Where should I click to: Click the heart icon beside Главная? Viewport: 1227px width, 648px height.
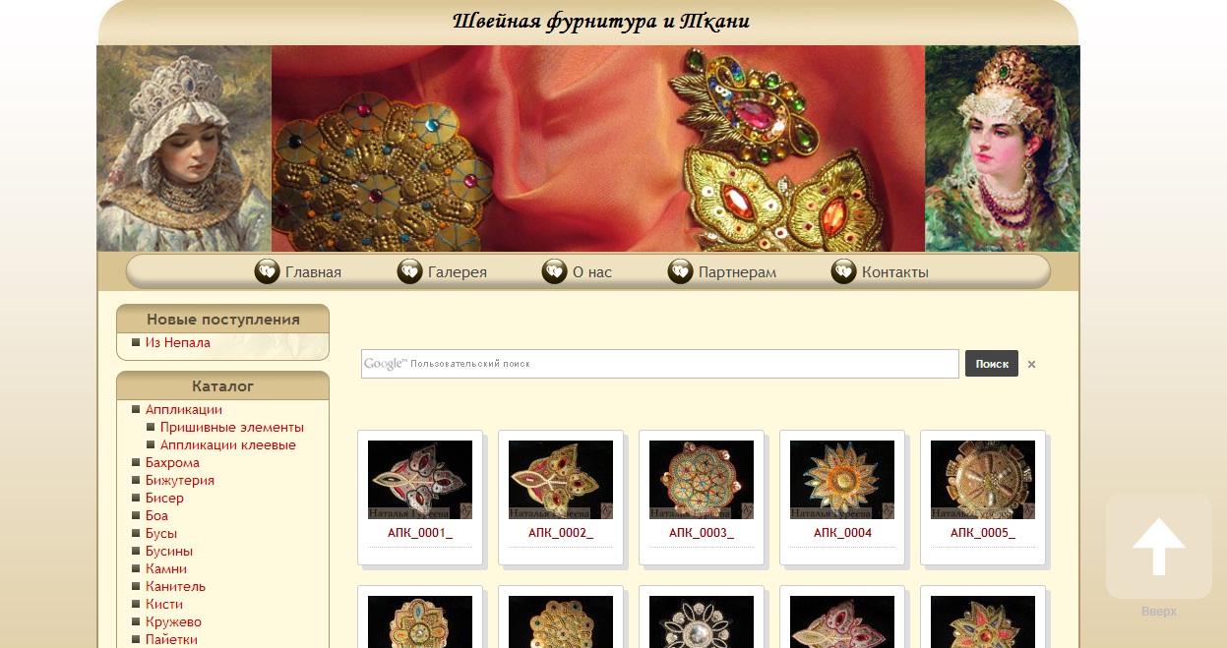(x=267, y=271)
